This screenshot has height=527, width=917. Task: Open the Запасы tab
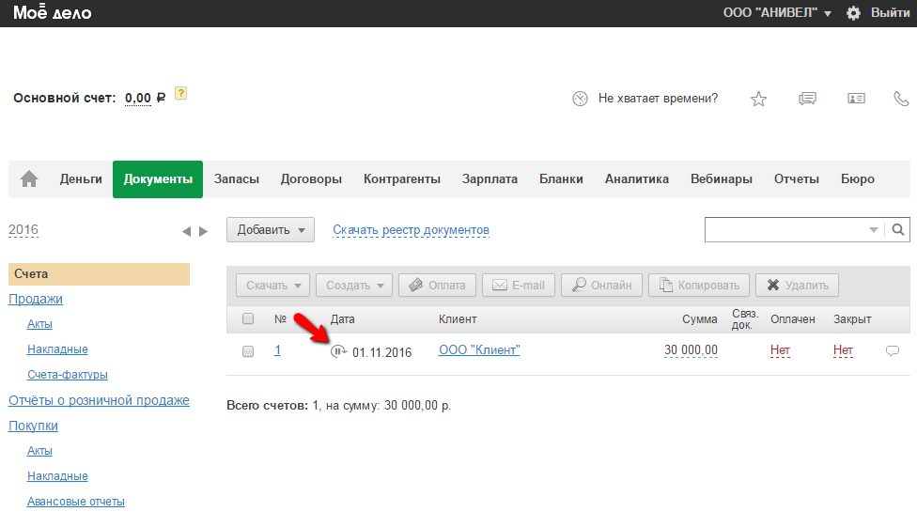pyautogui.click(x=236, y=179)
